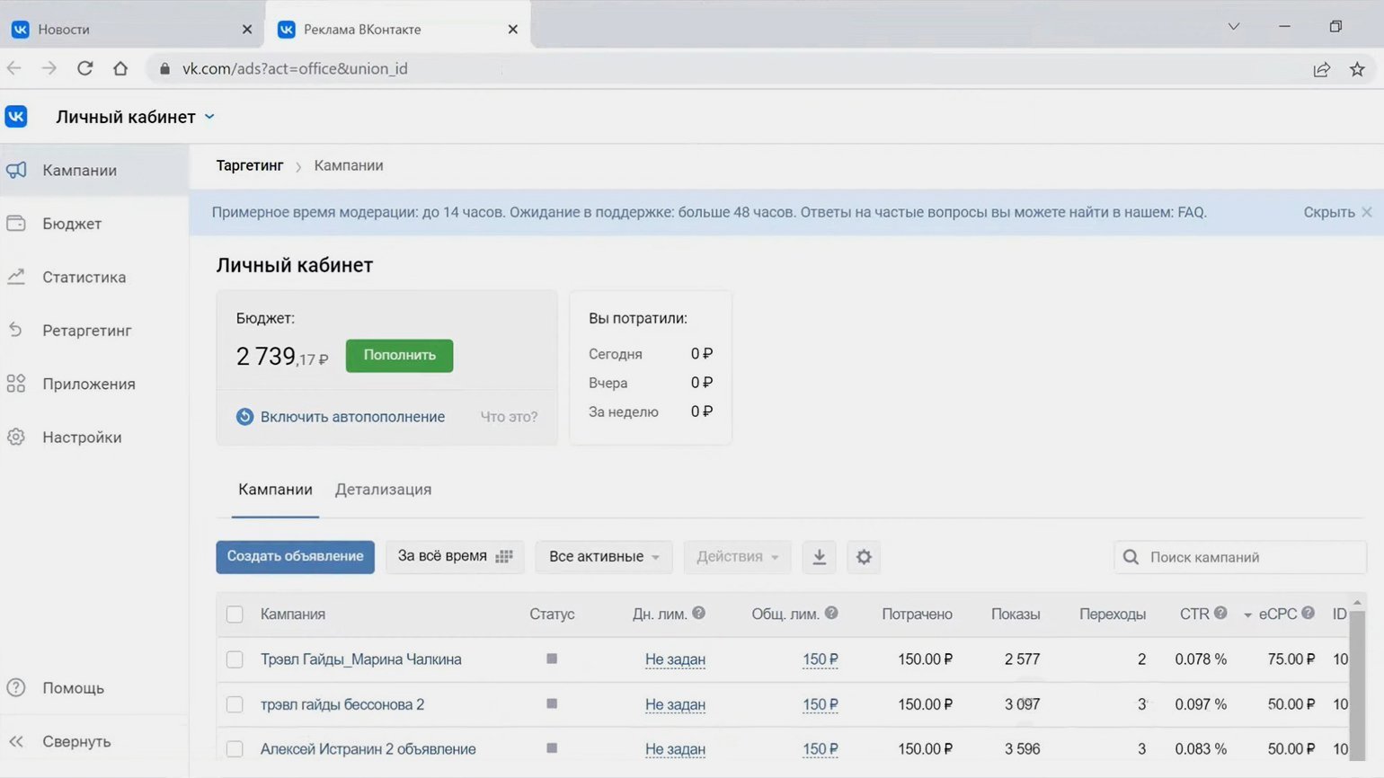This screenshot has width=1384, height=778.
Task: Click the status square for Алексей Истранин 2 объявление
Action: tap(552, 747)
